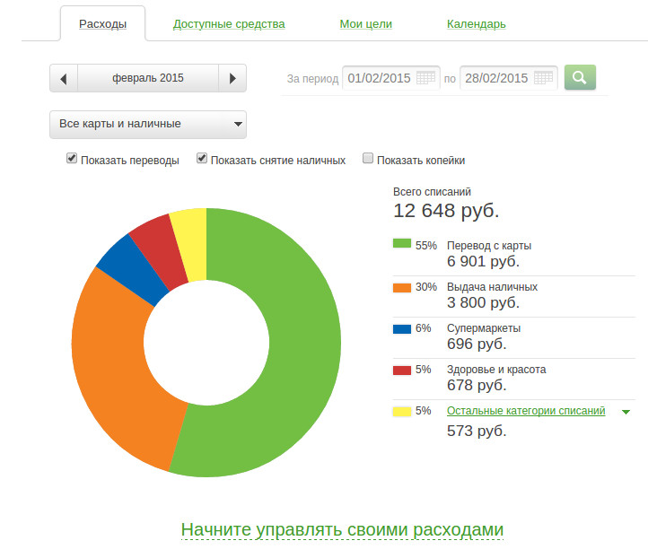Select green 'Перевод с карты' legend swatch

tap(401, 244)
